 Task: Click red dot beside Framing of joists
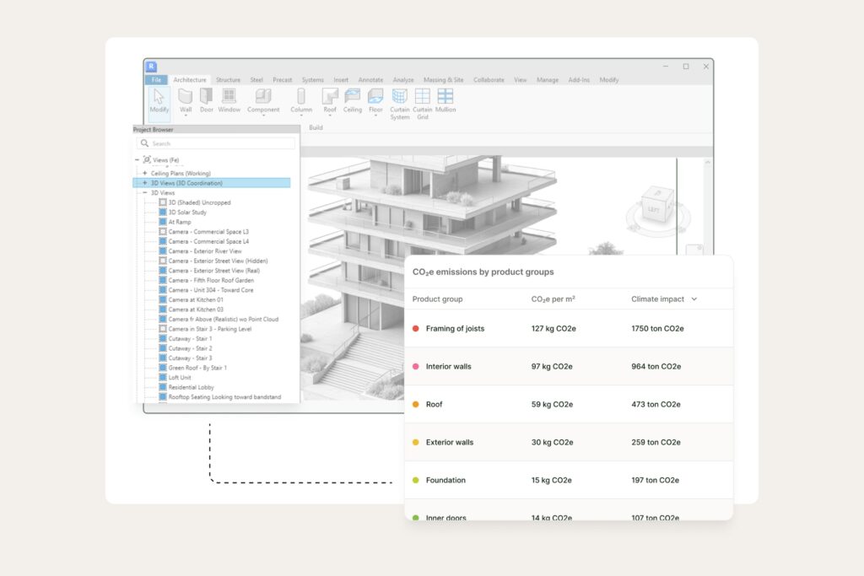(x=416, y=329)
